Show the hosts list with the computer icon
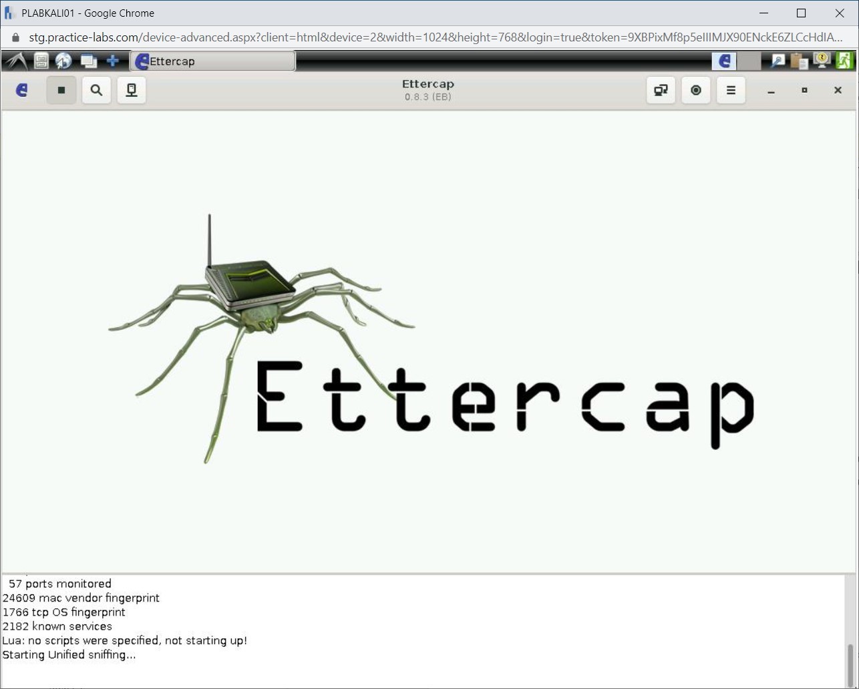859x689 pixels. tap(131, 90)
